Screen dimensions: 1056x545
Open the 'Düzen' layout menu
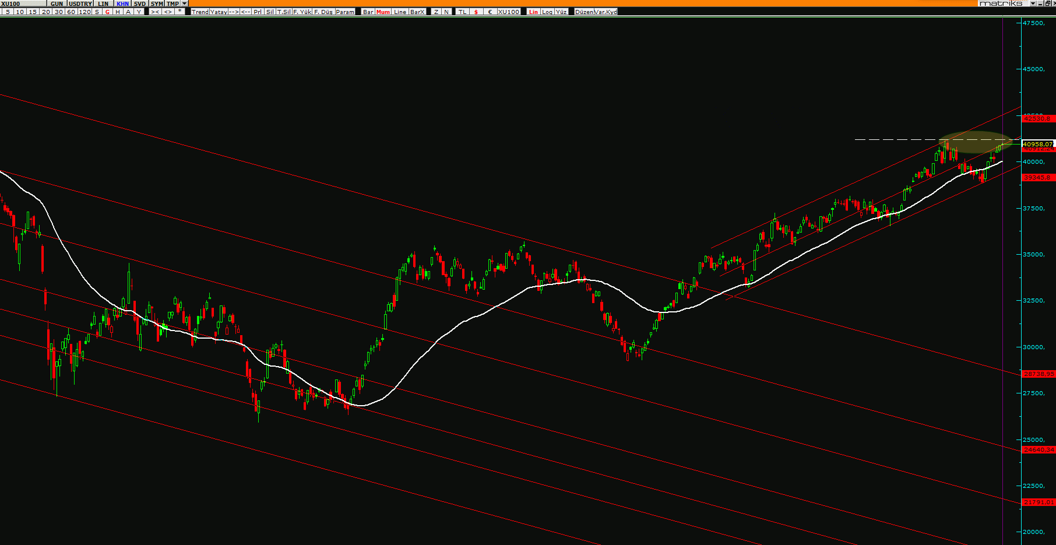(583, 12)
